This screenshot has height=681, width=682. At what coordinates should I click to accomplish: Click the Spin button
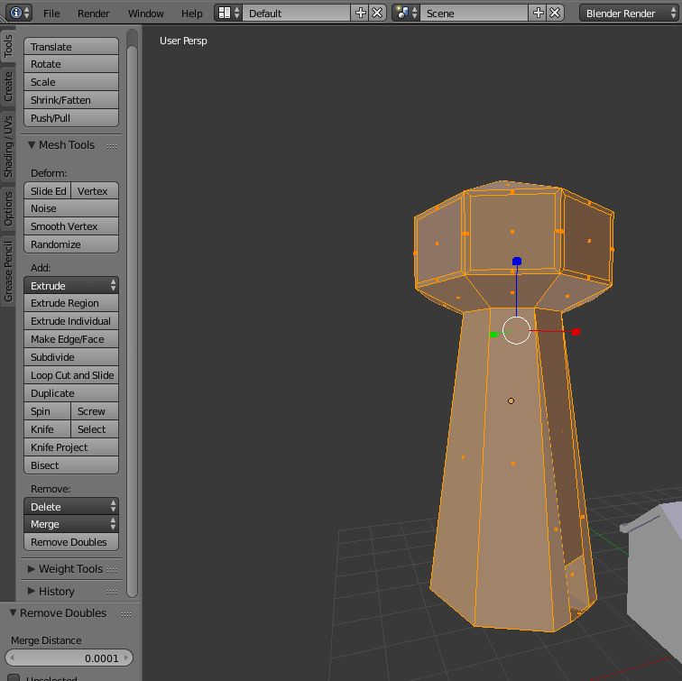tap(48, 411)
